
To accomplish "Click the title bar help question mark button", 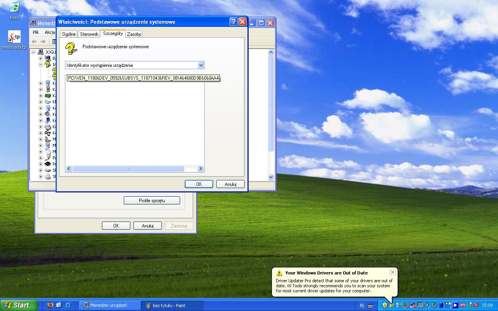I will pos(233,22).
